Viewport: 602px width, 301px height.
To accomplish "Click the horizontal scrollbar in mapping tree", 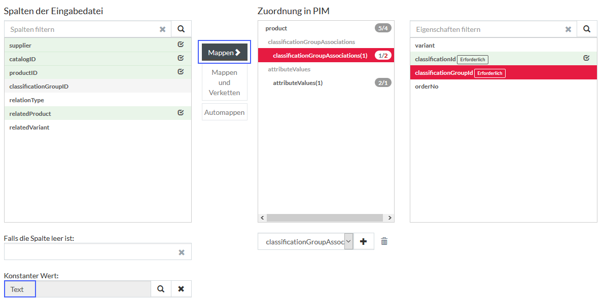I will tap(325, 218).
